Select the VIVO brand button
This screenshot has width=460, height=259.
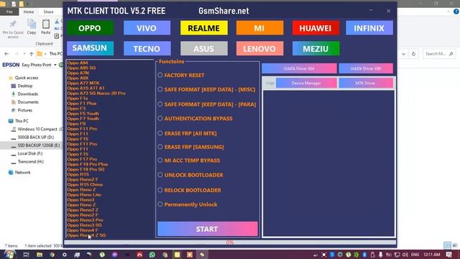[147, 28]
